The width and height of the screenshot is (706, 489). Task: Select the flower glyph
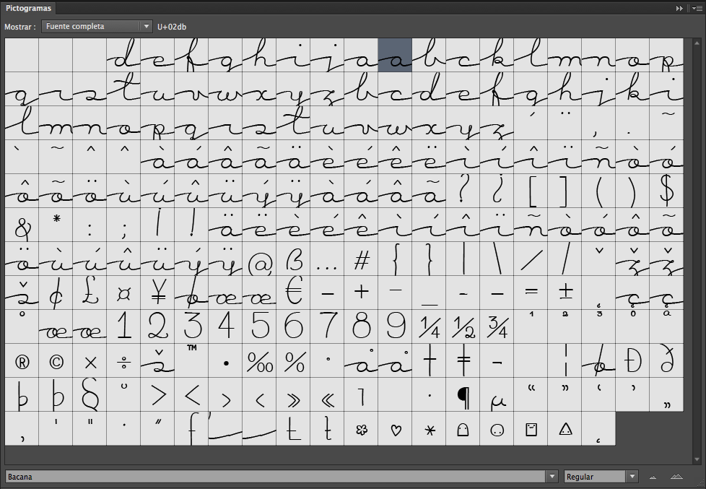click(361, 429)
